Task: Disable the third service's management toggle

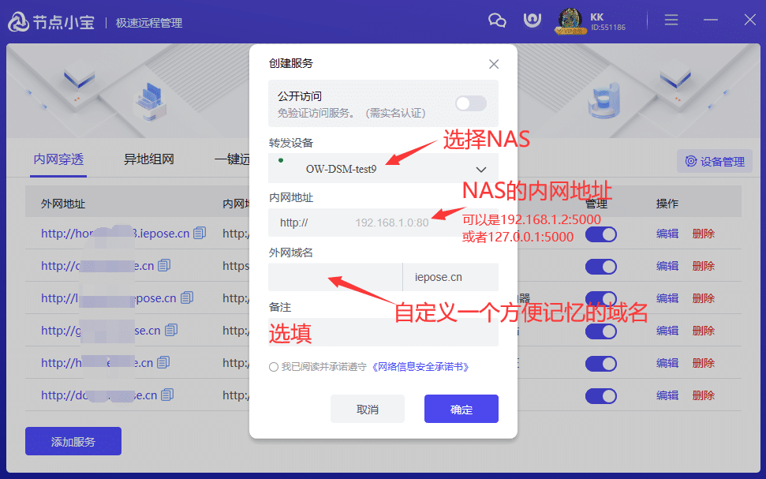Action: 601,298
